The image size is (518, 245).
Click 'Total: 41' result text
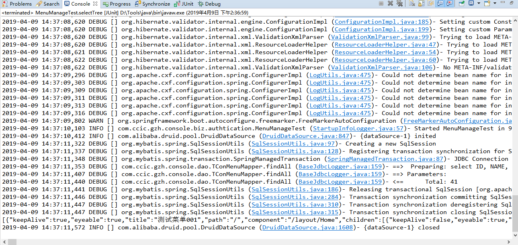[441, 182]
